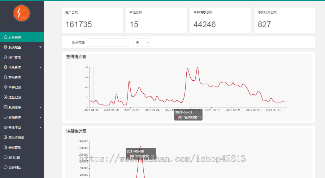Click the smiley icon beside 自定网站

pos(5,168)
